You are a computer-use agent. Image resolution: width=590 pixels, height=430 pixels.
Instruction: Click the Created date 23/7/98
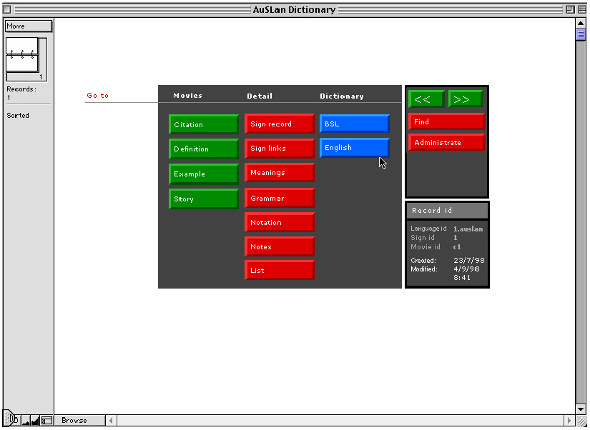[x=469, y=261]
